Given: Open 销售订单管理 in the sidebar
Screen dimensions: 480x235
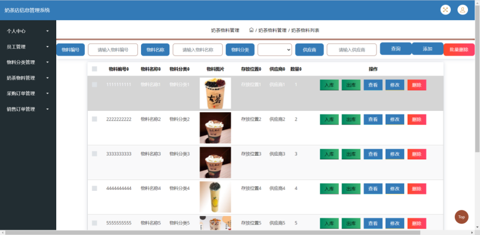Looking at the screenshot, I should pos(28,109).
